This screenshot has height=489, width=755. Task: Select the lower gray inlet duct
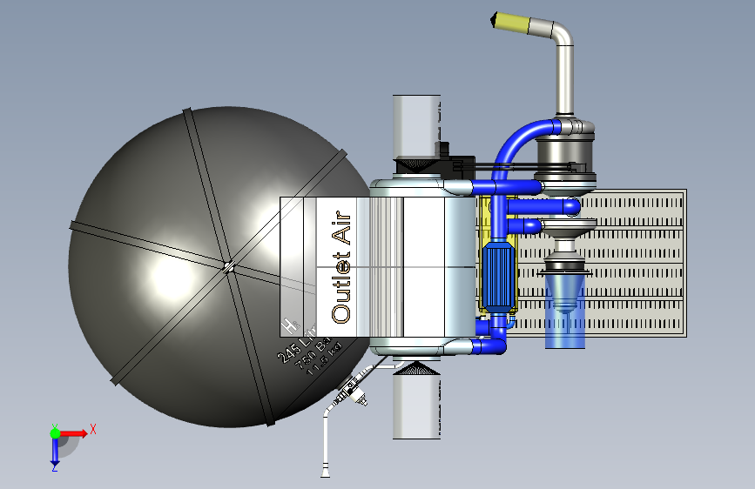(x=416, y=406)
